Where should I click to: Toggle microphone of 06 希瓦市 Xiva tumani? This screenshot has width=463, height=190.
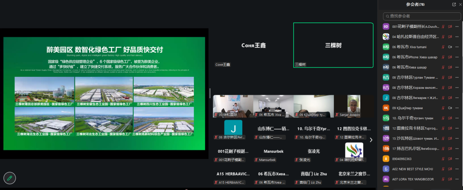[442, 47]
